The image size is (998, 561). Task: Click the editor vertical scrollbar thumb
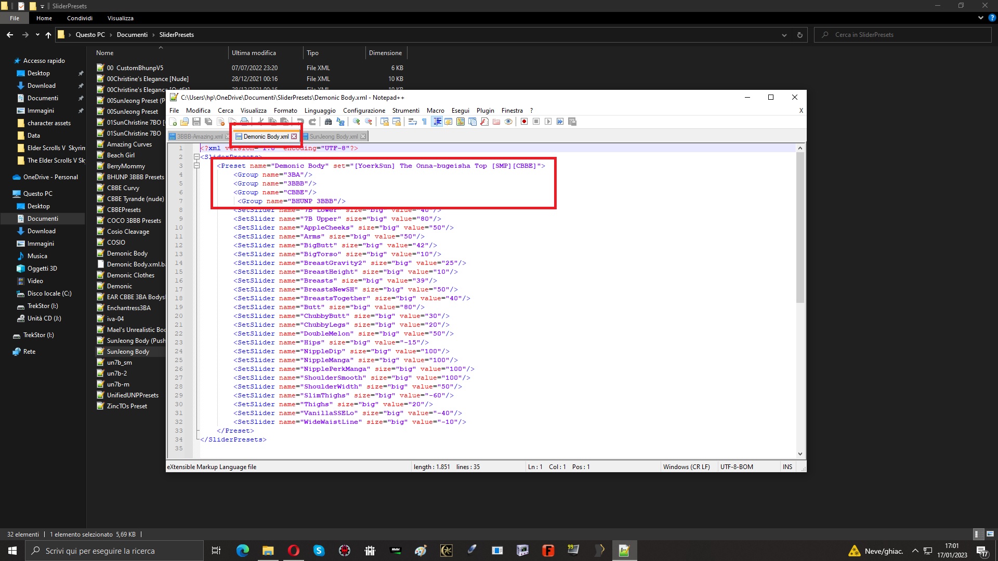[800, 227]
